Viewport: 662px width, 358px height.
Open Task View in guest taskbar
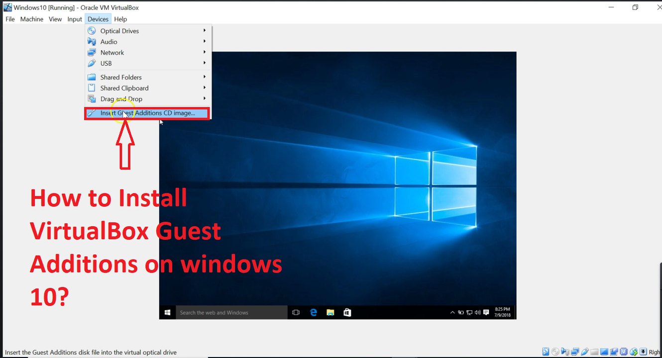coord(296,312)
